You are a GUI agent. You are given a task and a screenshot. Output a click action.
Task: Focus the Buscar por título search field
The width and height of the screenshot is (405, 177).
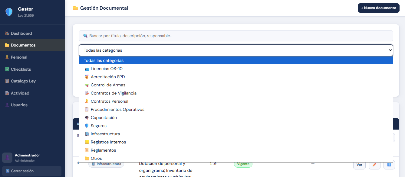point(236,36)
